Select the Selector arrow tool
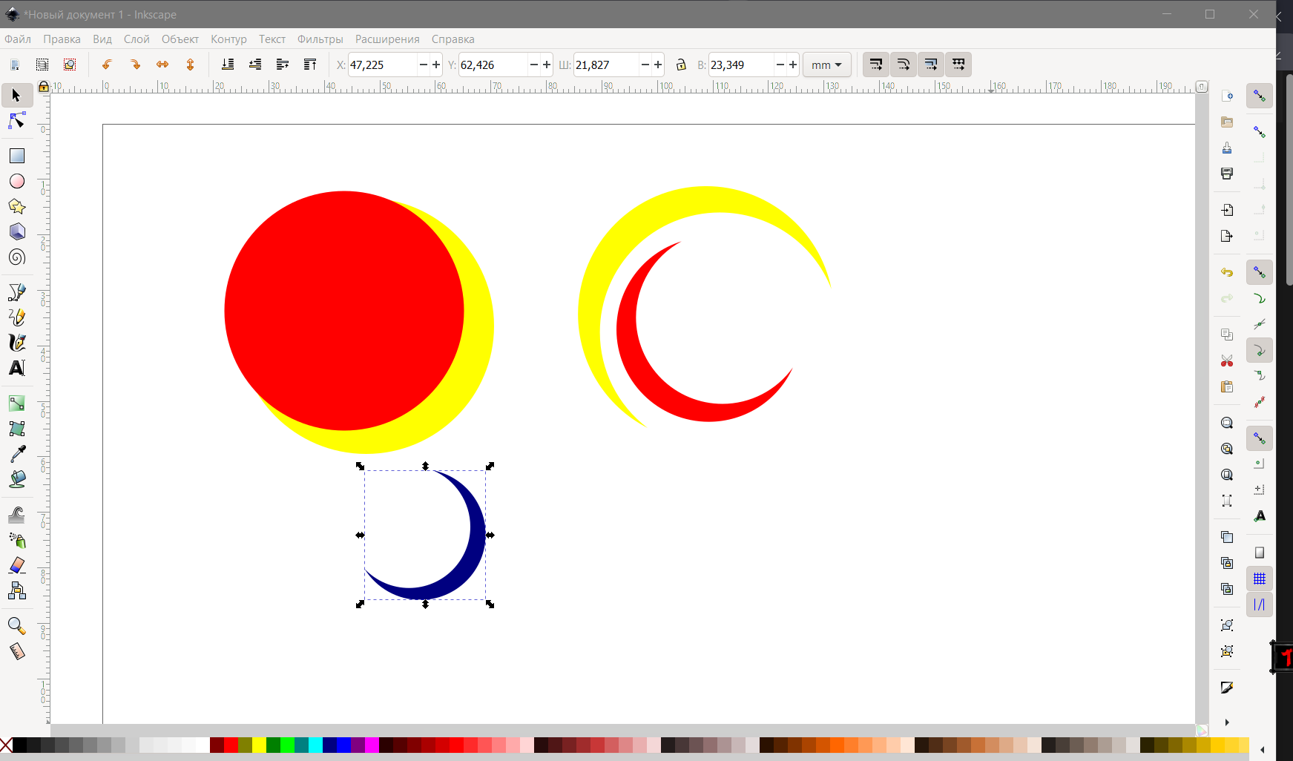1293x761 pixels. click(16, 96)
